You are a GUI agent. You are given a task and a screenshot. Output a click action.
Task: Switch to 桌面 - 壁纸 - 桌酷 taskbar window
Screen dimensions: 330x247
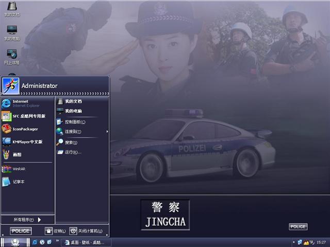click(x=86, y=242)
